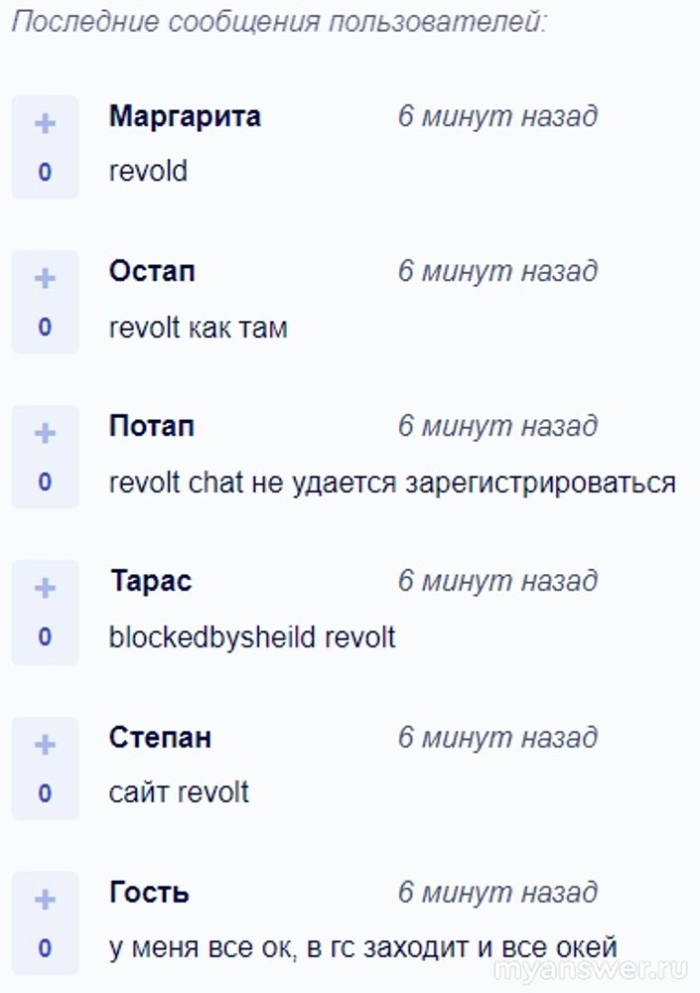Screen dimensions: 700x993
Task: Click the "сайт revolt" message text
Action: [179, 792]
